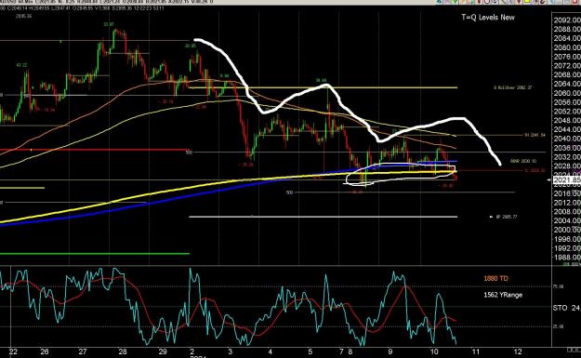Select date 11 on the time axis
The width and height of the screenshot is (581, 358).
475,351
